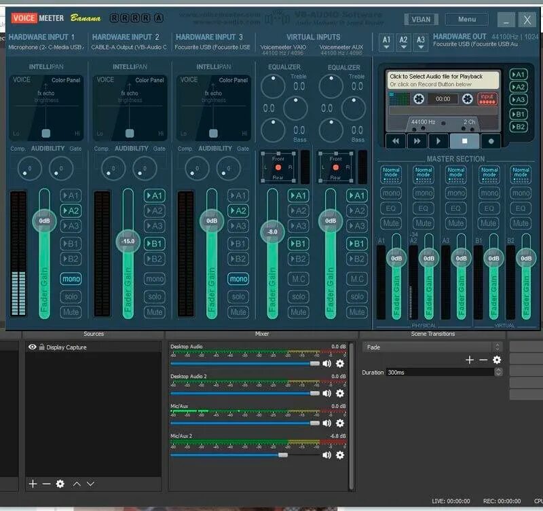Select Hardware Input 2 device name
The width and height of the screenshot is (543, 511).
coord(129,47)
